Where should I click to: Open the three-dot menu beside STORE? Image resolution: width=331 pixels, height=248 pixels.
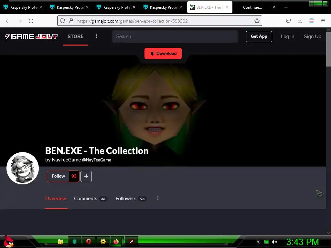coord(96,36)
